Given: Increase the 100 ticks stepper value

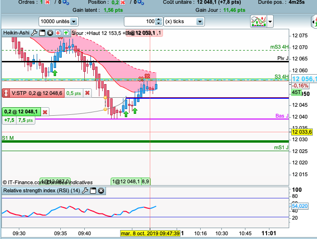Looking at the screenshot, I should 159,19.
